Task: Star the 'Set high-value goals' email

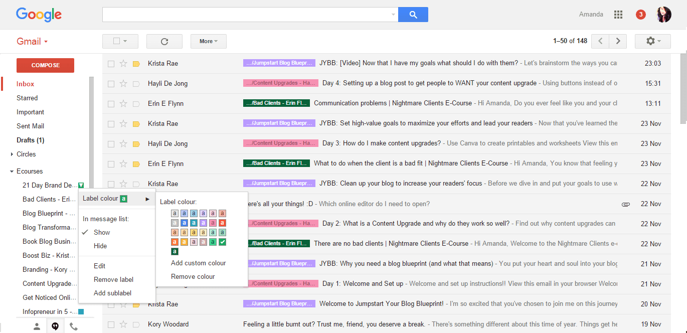Action: (123, 123)
